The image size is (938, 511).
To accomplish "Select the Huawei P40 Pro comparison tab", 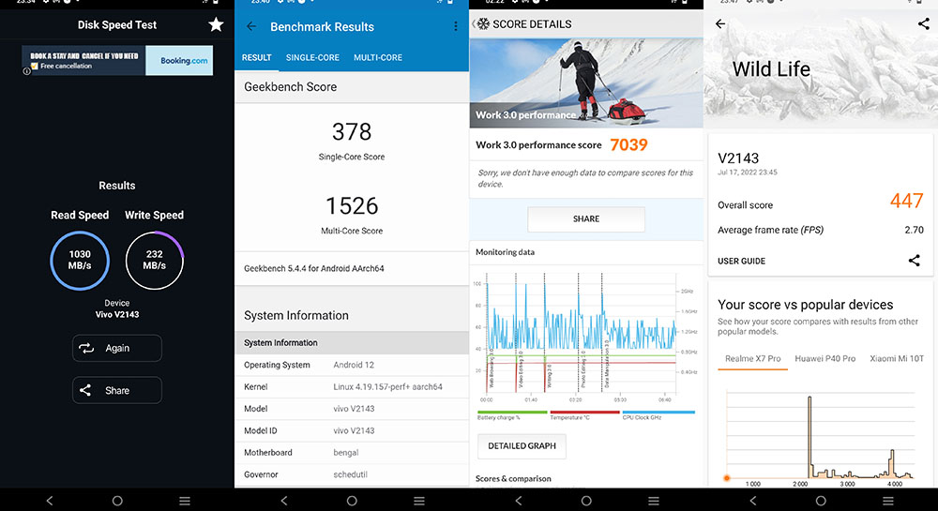I will tap(825, 358).
